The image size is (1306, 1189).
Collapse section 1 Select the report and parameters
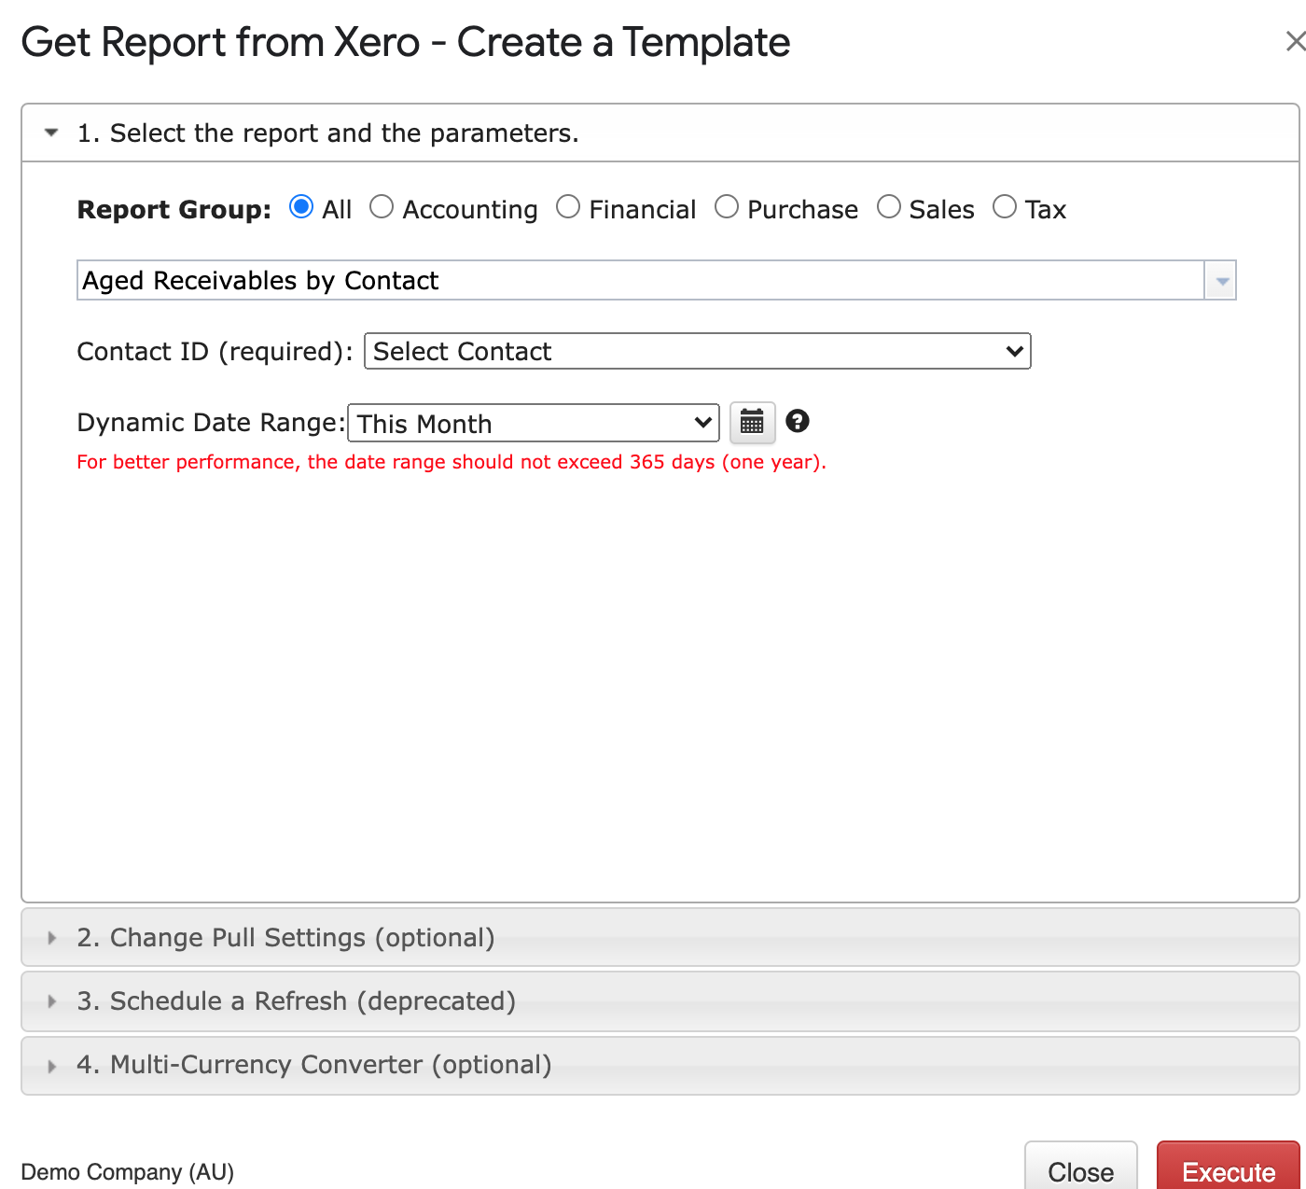(660, 133)
